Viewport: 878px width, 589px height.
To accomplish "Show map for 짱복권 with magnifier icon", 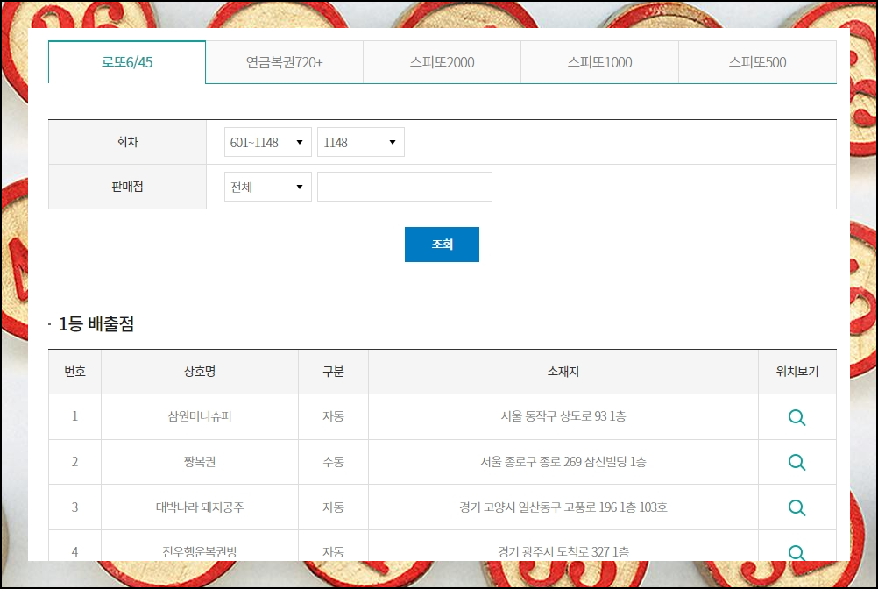I will [x=797, y=462].
